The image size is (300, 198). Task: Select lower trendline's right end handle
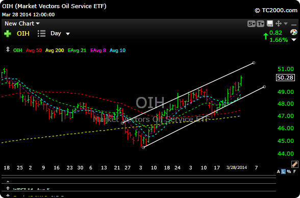tap(264, 87)
